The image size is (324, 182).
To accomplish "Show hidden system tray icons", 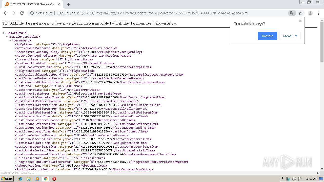I will [x=282, y=179].
